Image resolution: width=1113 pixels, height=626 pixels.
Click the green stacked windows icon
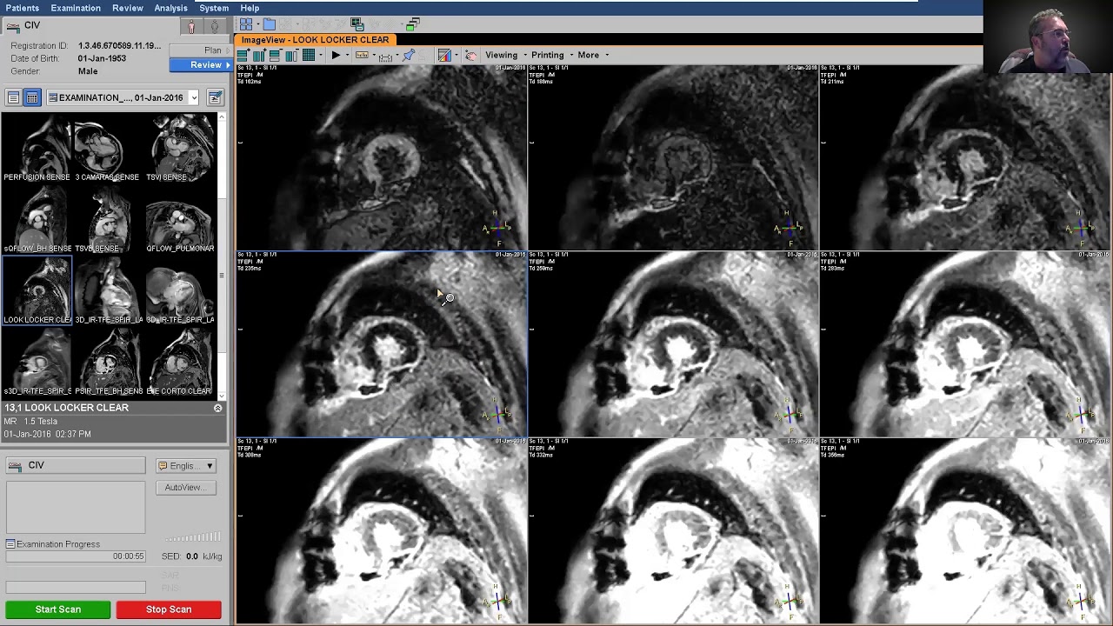(413, 23)
